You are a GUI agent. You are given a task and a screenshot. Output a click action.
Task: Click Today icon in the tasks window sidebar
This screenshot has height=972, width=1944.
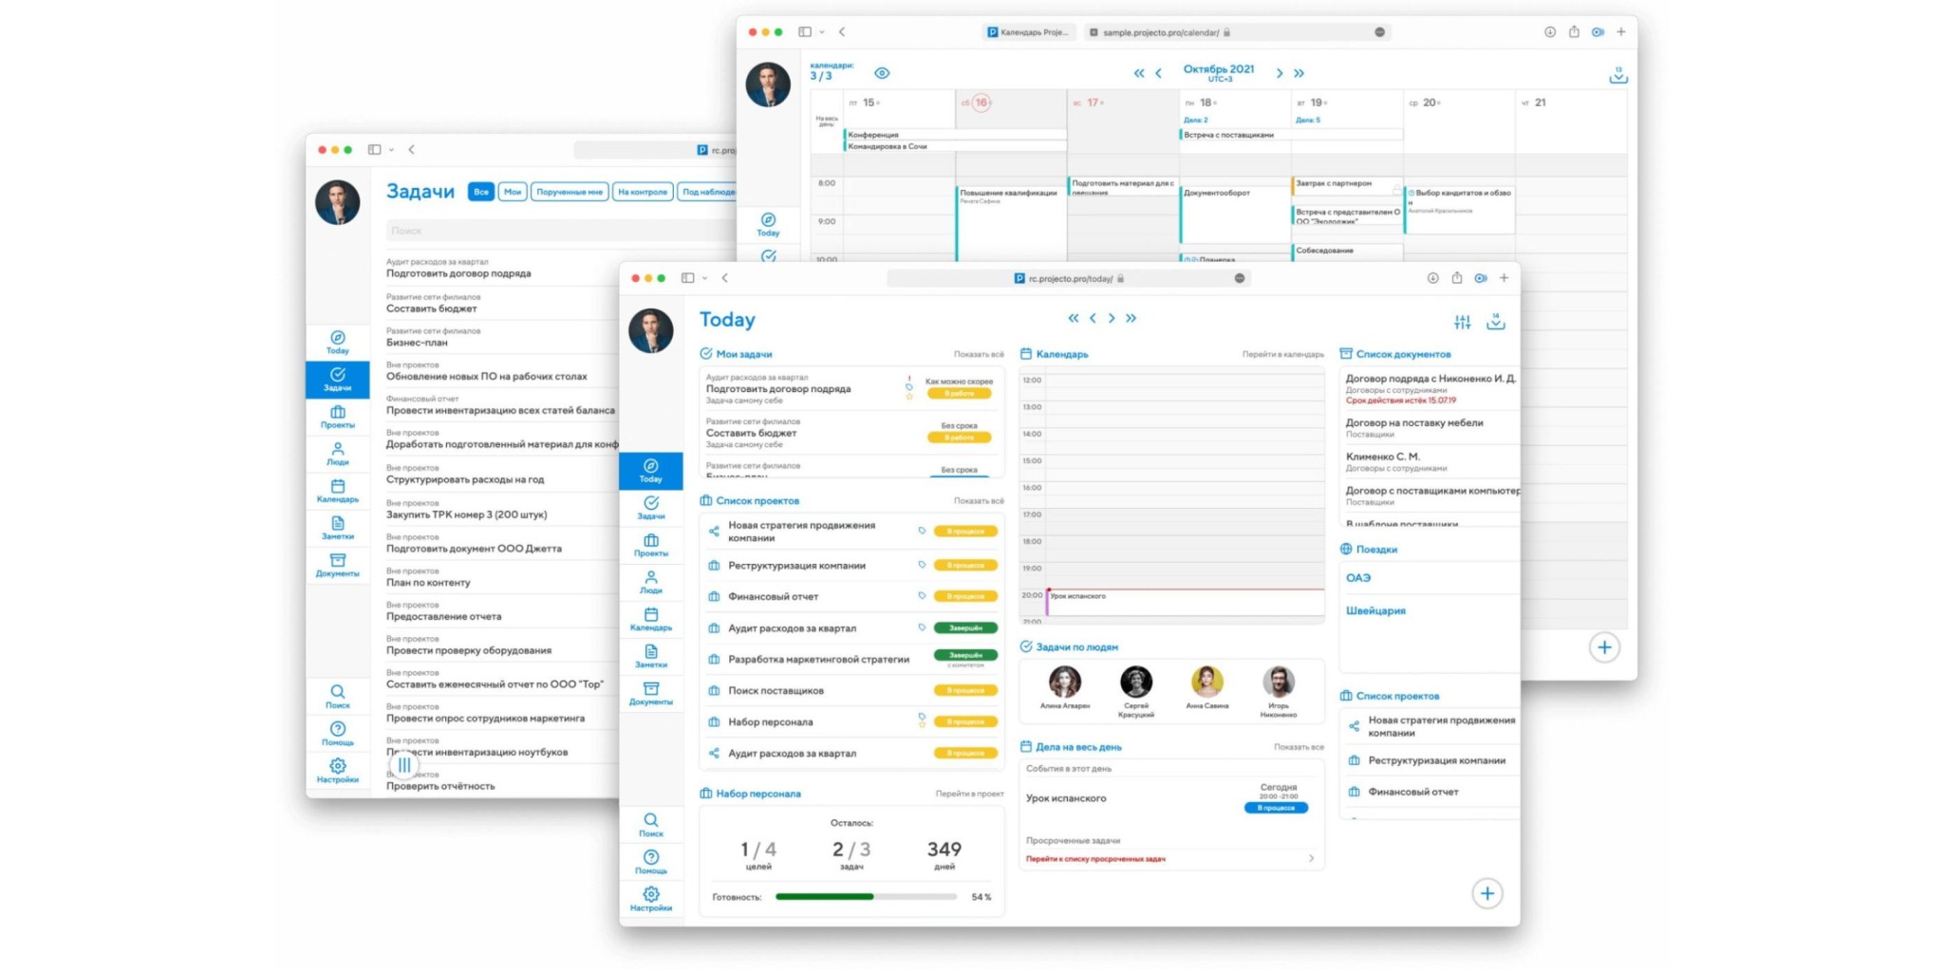coord(337,342)
